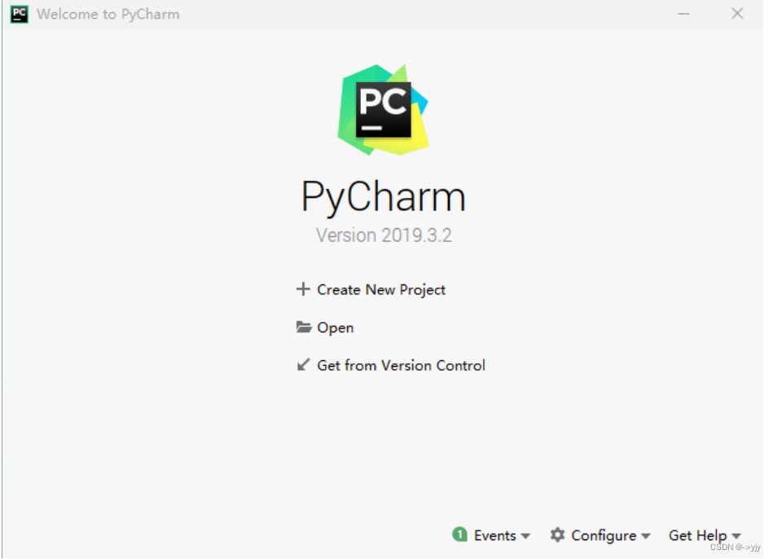Click the PyCharm product name heading
Viewport: 773px width, 559px height.
pos(384,197)
